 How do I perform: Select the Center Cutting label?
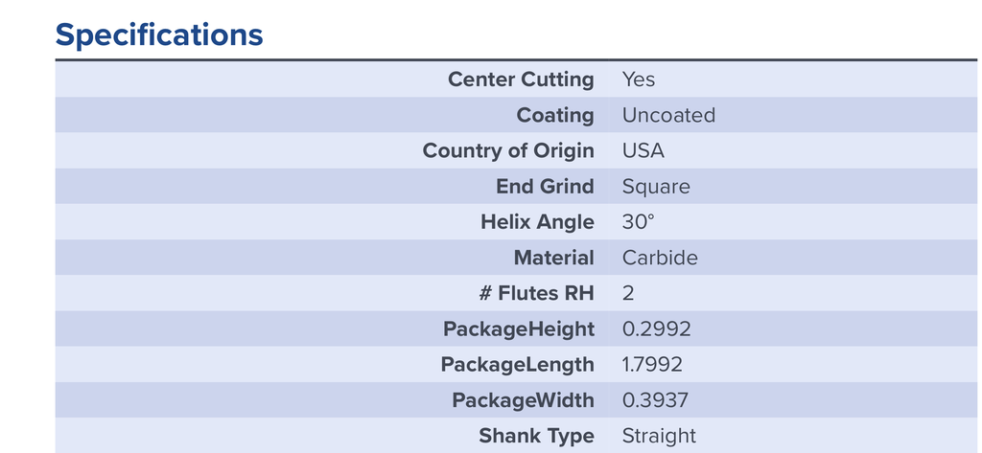[x=521, y=79]
